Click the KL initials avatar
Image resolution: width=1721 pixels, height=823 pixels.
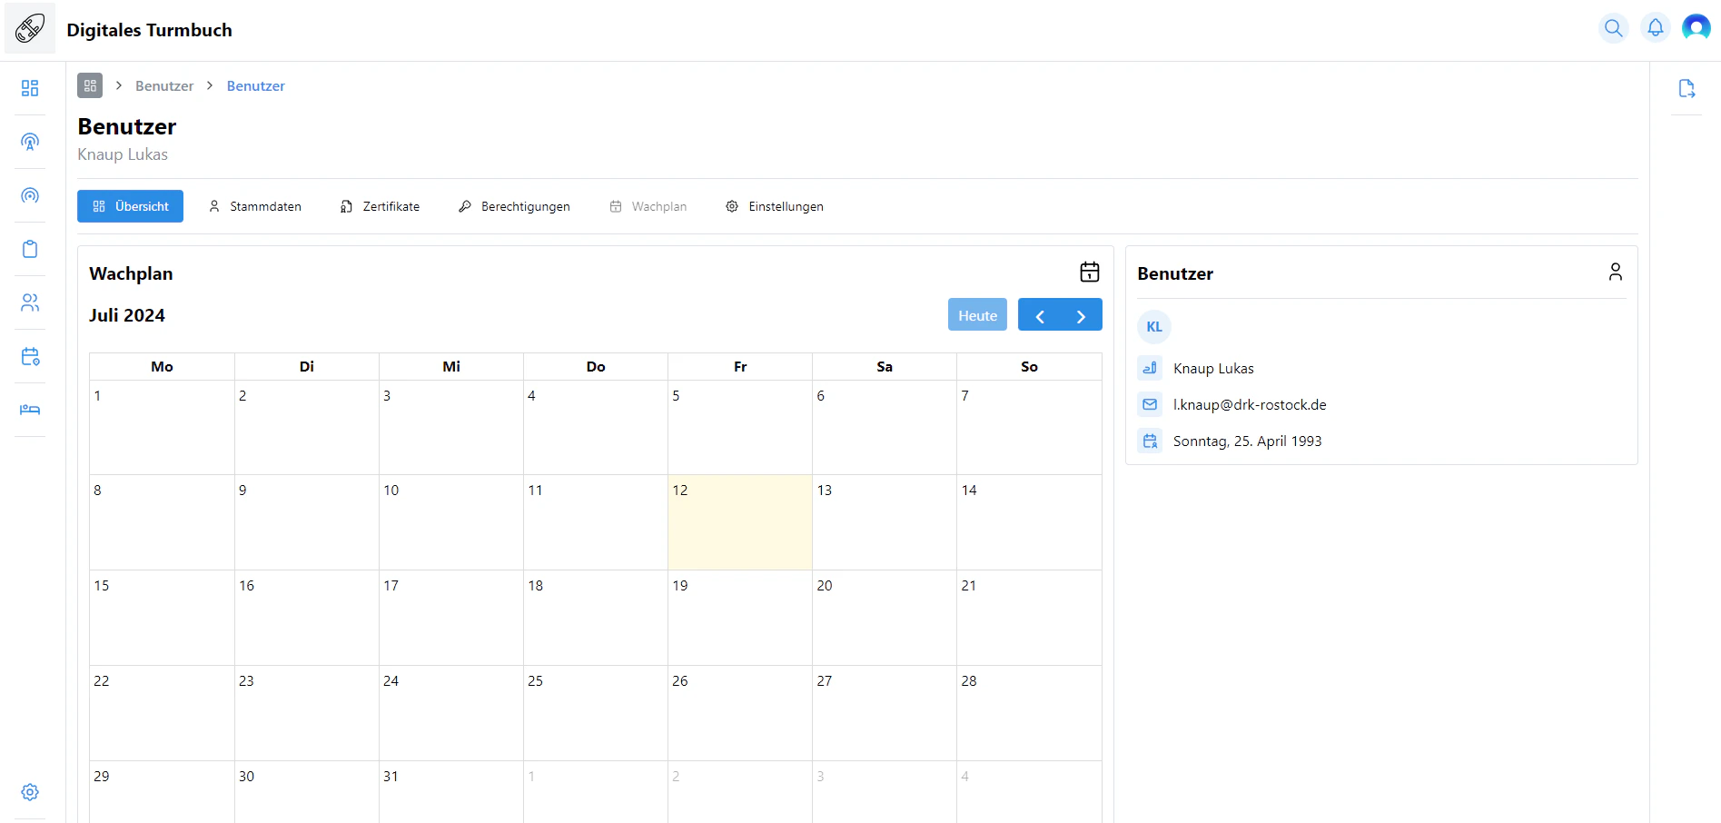(1154, 327)
